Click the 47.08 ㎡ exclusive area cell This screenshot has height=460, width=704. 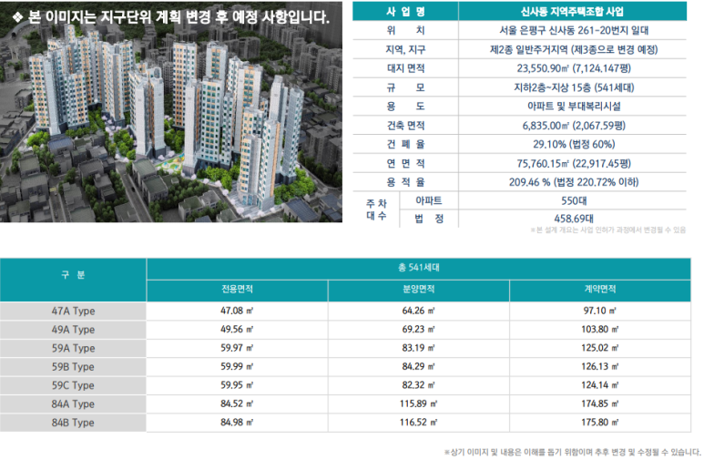[x=237, y=311]
